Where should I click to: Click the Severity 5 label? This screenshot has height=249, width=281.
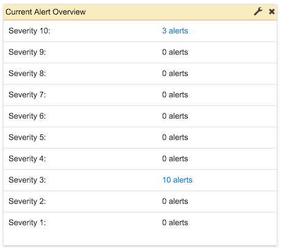[x=27, y=138]
